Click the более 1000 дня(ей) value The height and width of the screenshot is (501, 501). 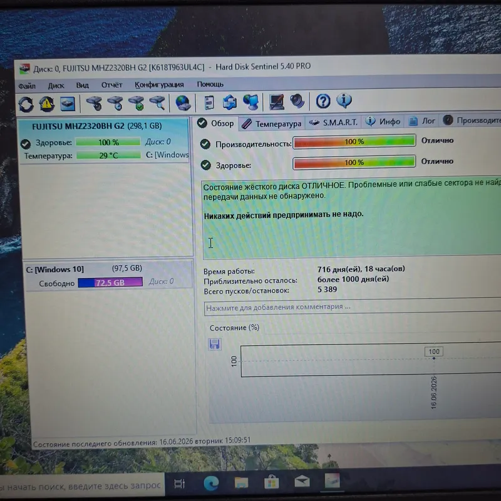353,279
